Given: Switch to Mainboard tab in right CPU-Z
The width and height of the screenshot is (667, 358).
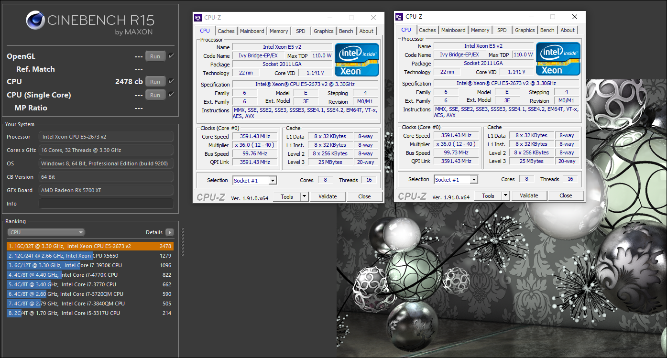Looking at the screenshot, I should 453,30.
